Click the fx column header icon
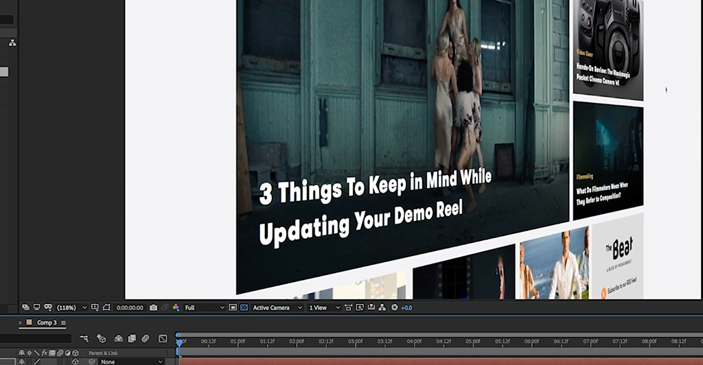Viewport: 703px width, 365px height. point(45,353)
